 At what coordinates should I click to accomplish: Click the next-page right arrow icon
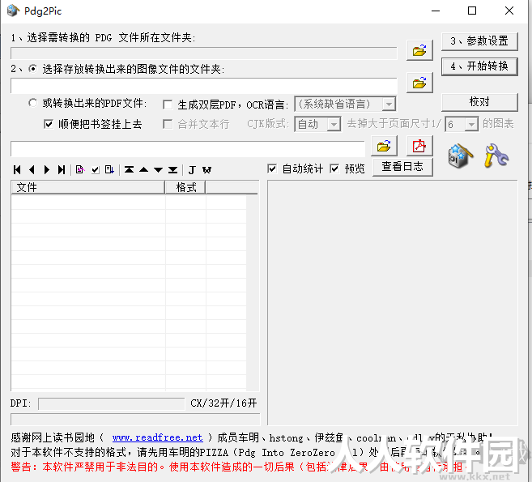pyautogui.click(x=47, y=170)
